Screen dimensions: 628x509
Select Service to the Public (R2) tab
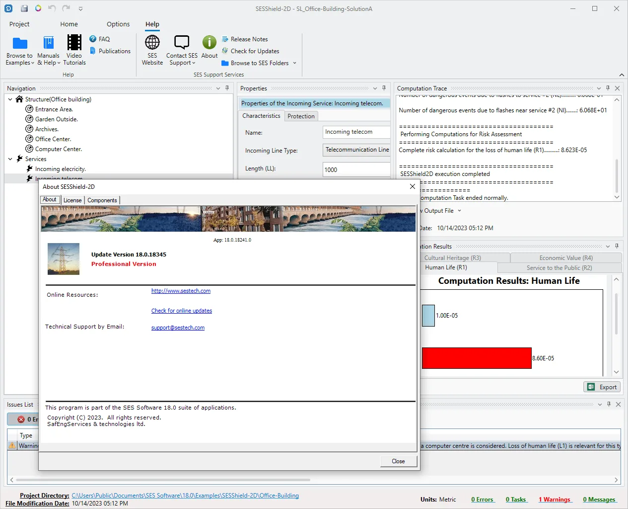point(559,267)
